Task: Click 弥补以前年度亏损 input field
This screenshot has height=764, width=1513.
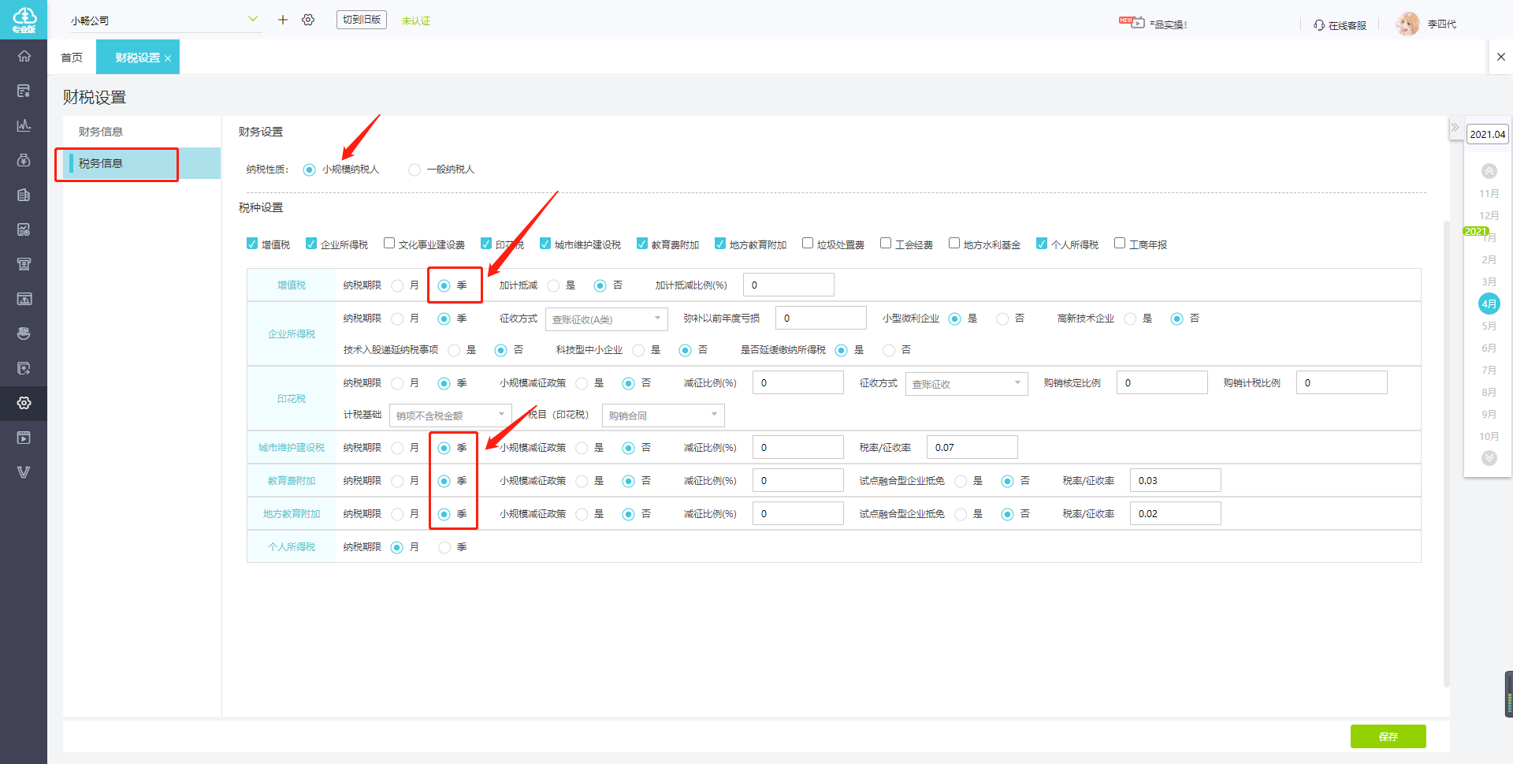Action: tap(820, 319)
